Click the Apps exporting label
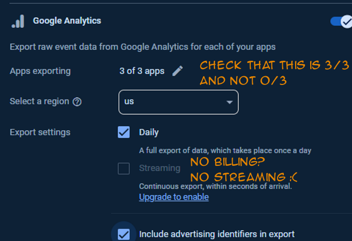 [x=40, y=71]
